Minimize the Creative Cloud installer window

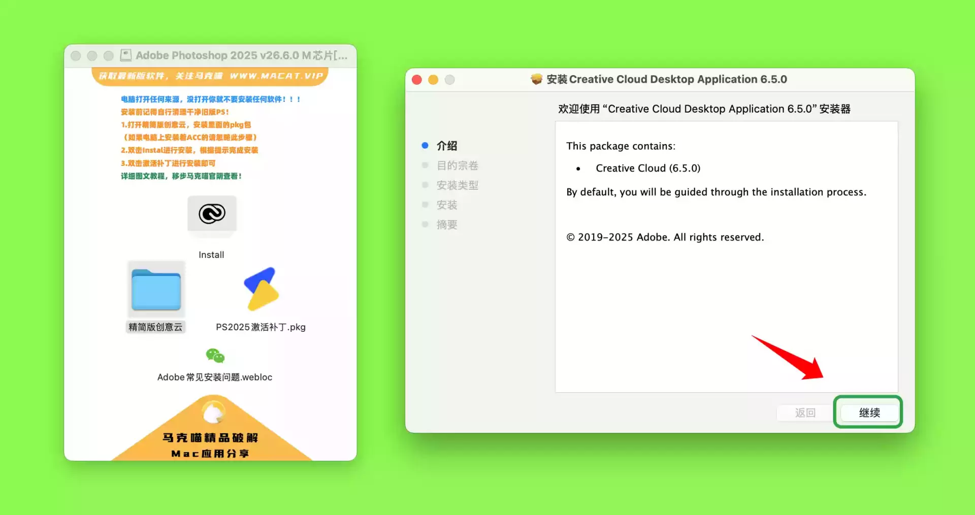(433, 80)
